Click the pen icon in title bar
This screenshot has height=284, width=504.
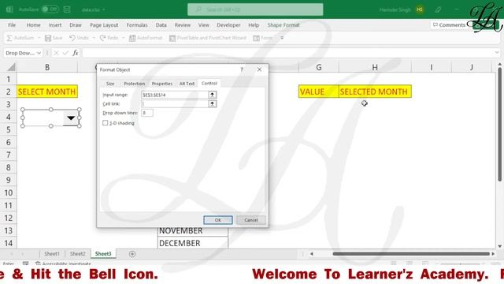point(438,9)
